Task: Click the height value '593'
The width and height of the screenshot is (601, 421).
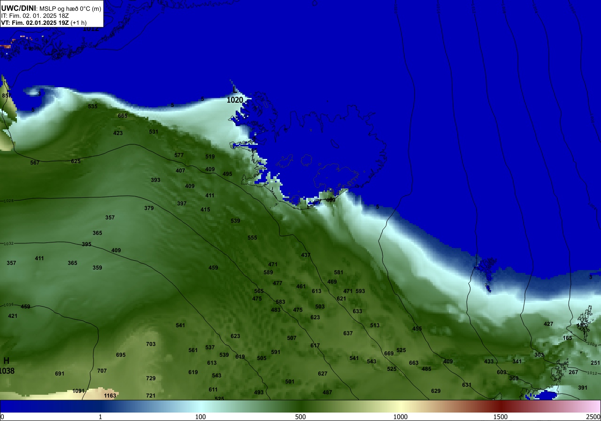Action: [x=360, y=291]
